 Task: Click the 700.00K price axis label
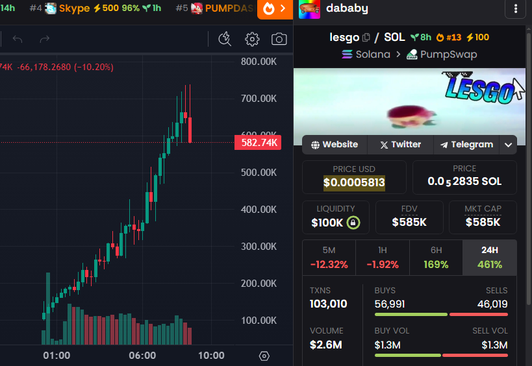tap(259, 99)
